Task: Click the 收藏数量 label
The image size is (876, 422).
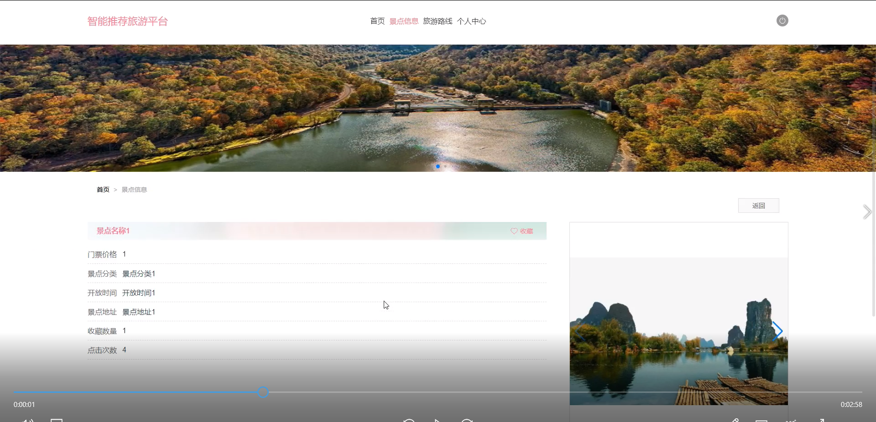Action: pyautogui.click(x=102, y=331)
